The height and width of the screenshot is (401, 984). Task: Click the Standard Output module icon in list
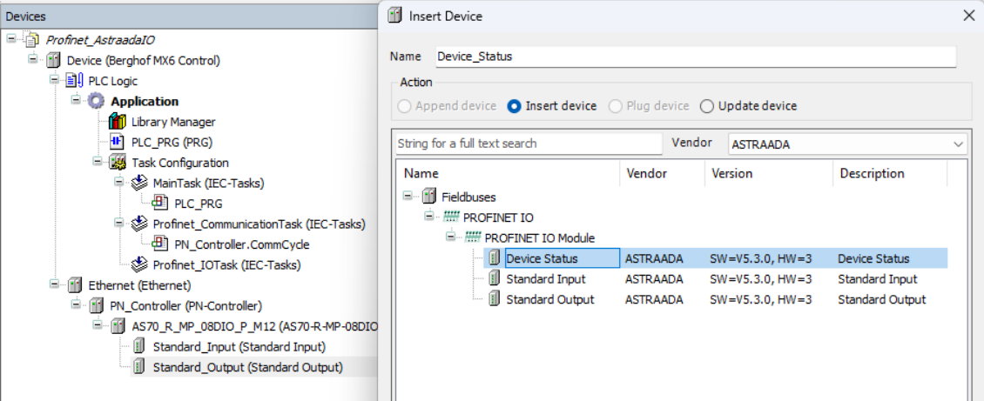tap(494, 299)
